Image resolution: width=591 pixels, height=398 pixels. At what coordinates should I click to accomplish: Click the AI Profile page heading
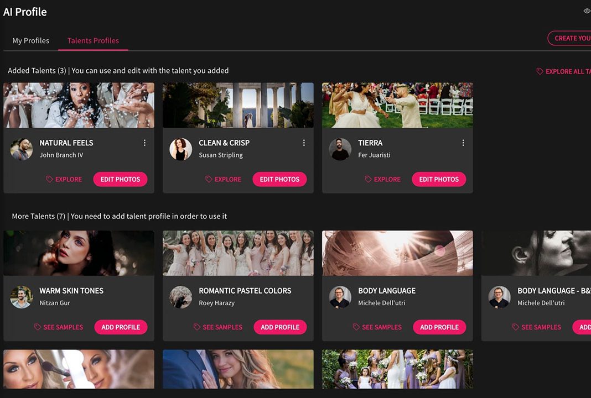(x=25, y=12)
